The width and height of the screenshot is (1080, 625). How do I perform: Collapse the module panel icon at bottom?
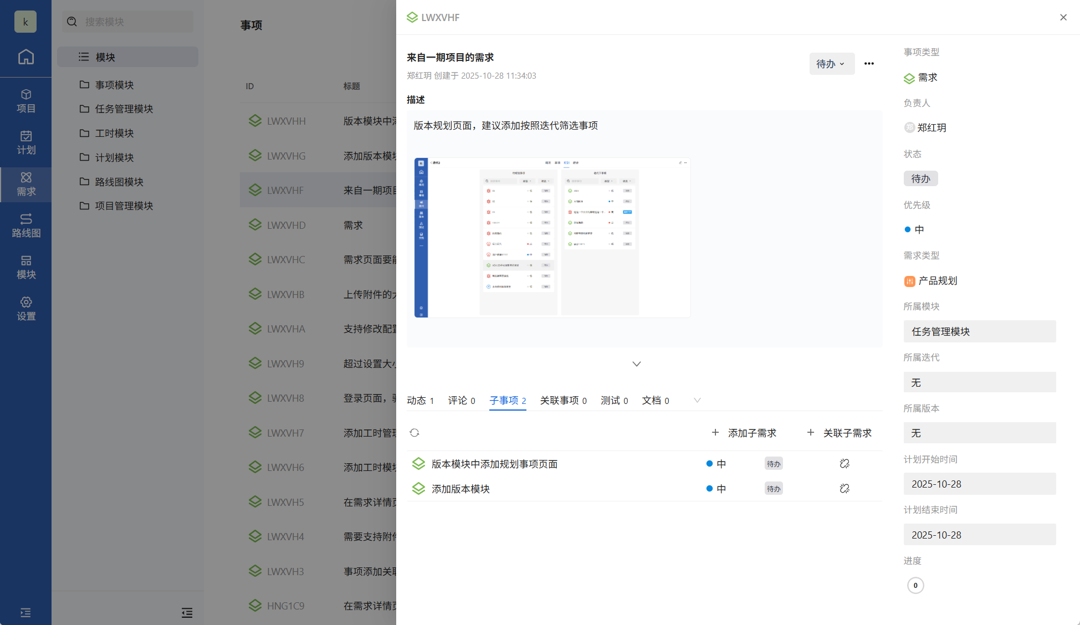pyautogui.click(x=187, y=612)
